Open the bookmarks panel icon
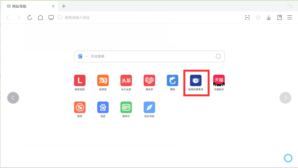The width and height of the screenshot is (298, 168). (x=279, y=18)
